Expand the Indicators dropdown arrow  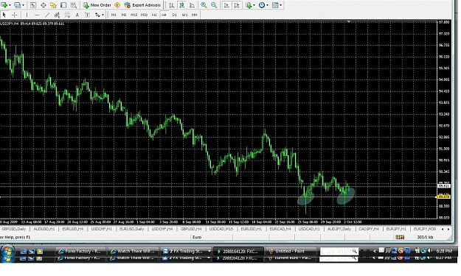point(254,5)
